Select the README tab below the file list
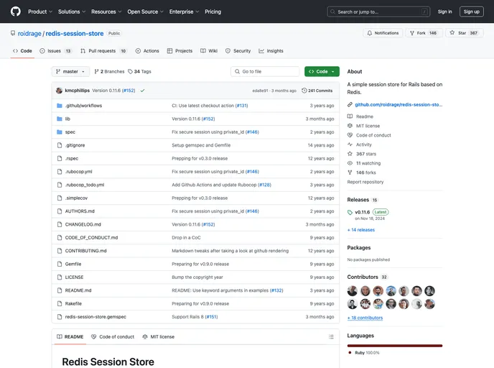Image resolution: width=494 pixels, height=368 pixels. click(70, 337)
